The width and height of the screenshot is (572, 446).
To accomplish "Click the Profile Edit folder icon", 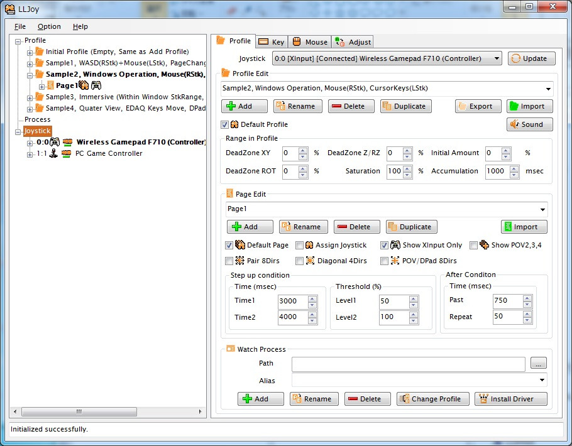I will (226, 73).
